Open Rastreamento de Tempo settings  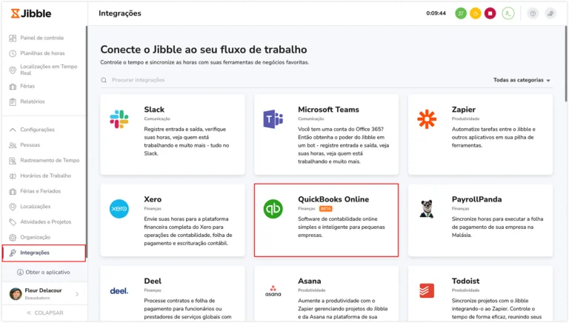(50, 160)
